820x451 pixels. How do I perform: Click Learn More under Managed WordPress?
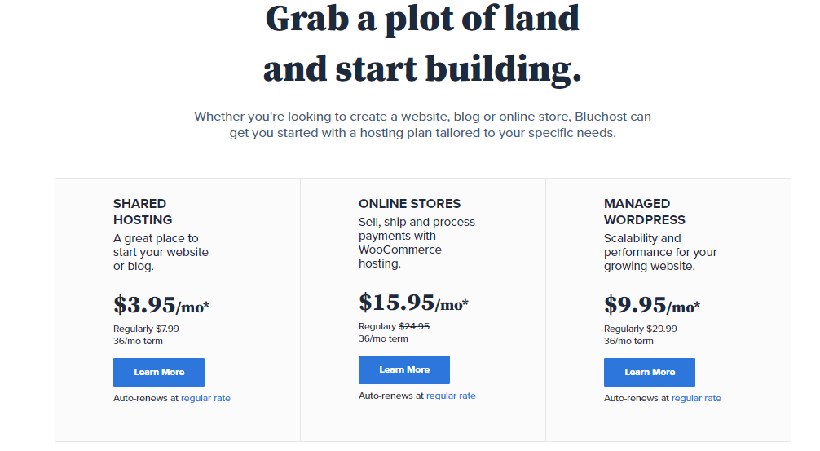coord(649,372)
